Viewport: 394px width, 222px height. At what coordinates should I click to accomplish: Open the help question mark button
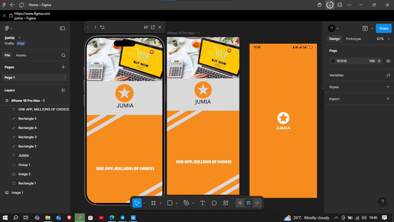382,202
